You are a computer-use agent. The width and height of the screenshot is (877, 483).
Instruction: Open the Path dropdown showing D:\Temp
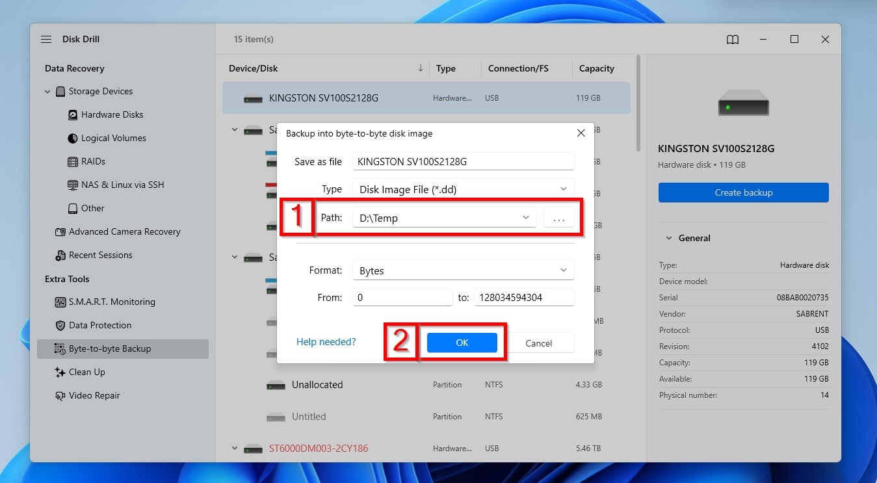tap(444, 218)
